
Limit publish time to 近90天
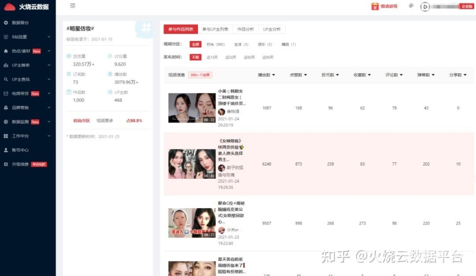pos(268,57)
